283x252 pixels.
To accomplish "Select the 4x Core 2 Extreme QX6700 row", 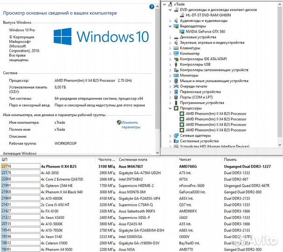I will tap(142, 179).
